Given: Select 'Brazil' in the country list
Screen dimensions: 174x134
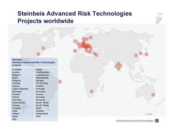Looking at the screenshot, I should coord(15,78).
